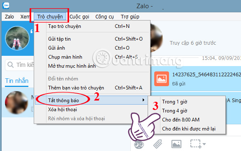Image resolution: width=241 pixels, height=151 pixels.
Task: Click the screen capture selection icon
Action: click(x=196, y=144)
